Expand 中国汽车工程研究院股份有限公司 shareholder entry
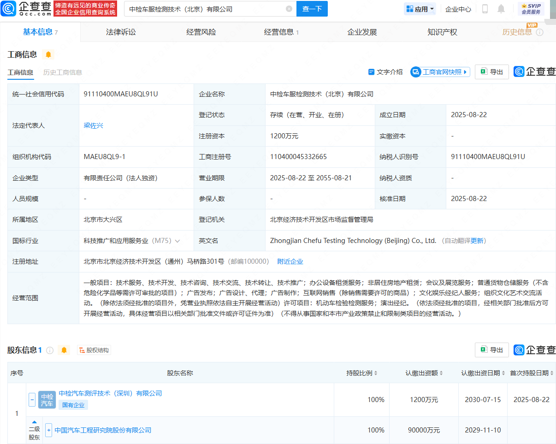556x444 pixels. pos(48,430)
